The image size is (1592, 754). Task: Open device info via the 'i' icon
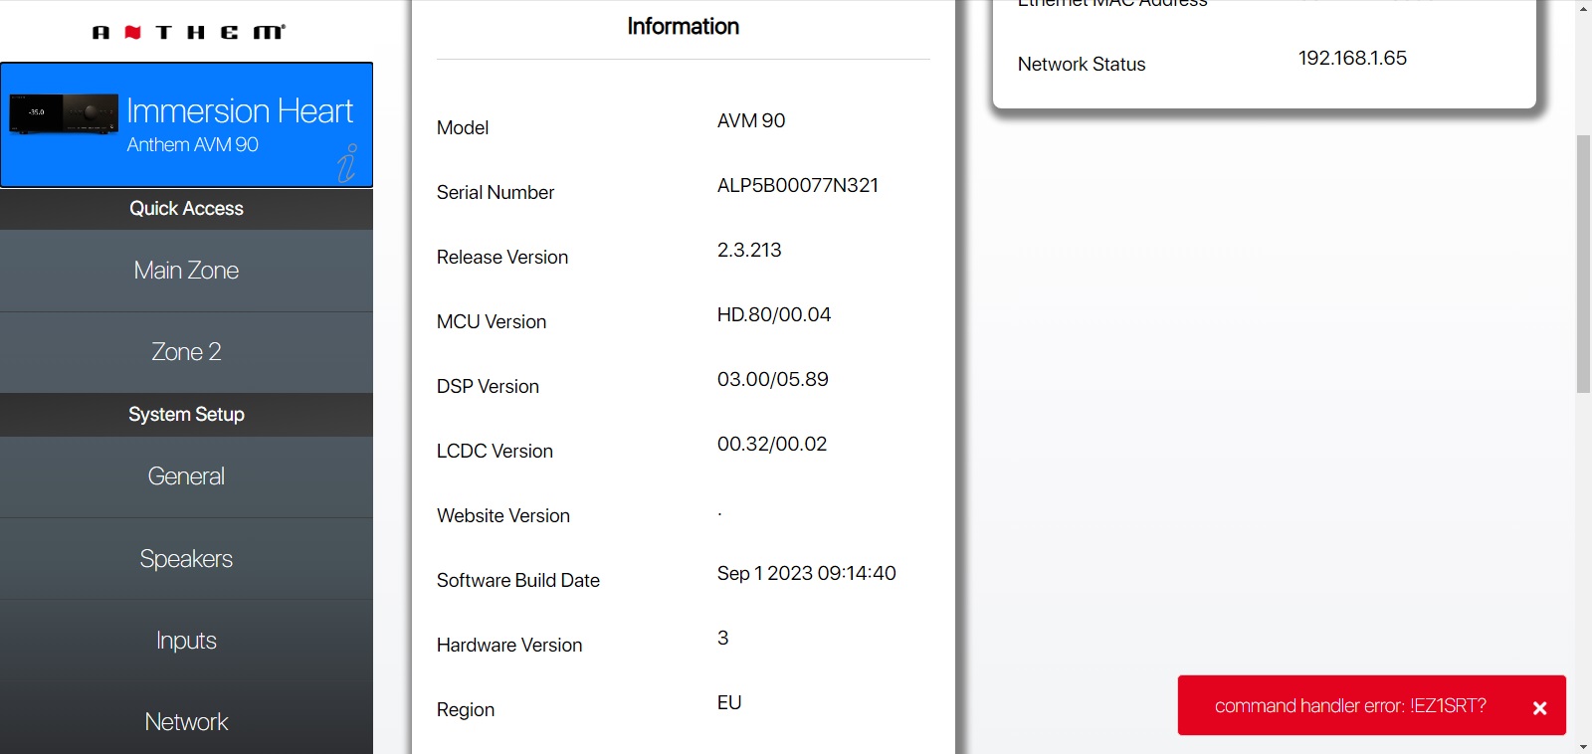346,164
